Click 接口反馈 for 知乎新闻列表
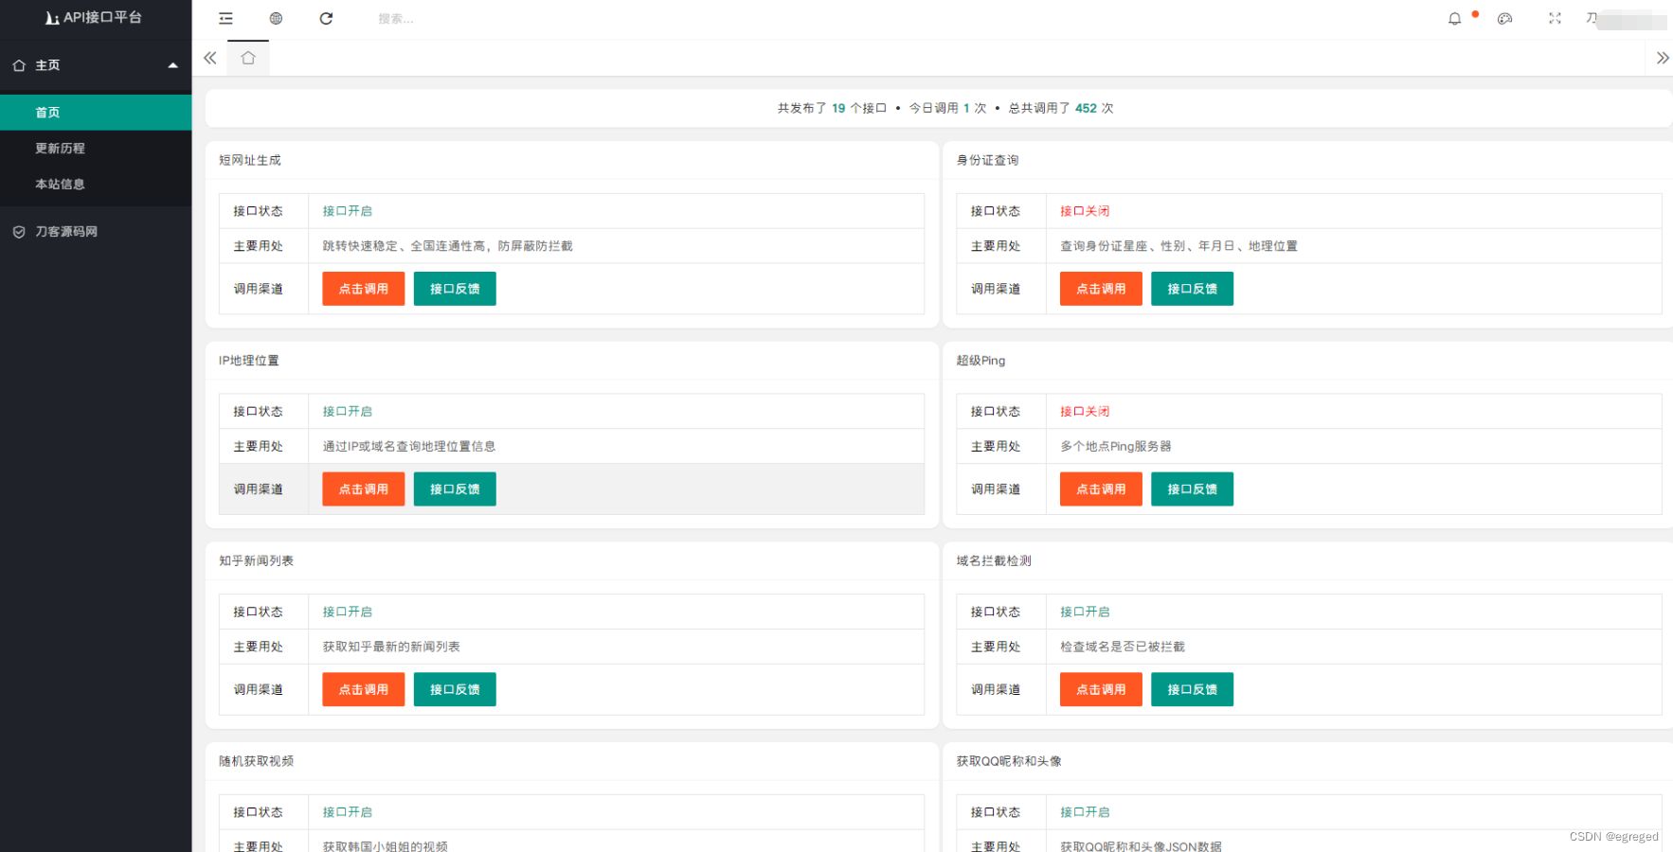This screenshot has width=1673, height=852. coord(455,690)
